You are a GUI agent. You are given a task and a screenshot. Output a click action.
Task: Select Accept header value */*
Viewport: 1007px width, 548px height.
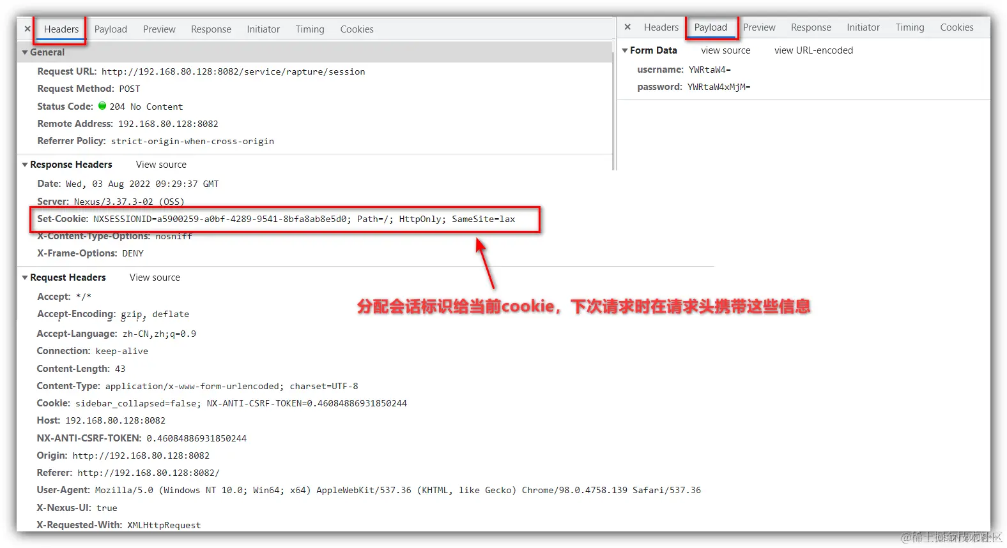click(x=84, y=297)
